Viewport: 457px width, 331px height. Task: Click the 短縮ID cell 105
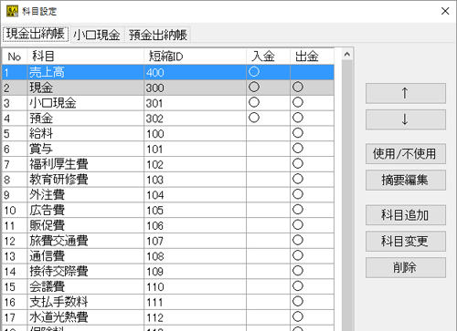195,210
